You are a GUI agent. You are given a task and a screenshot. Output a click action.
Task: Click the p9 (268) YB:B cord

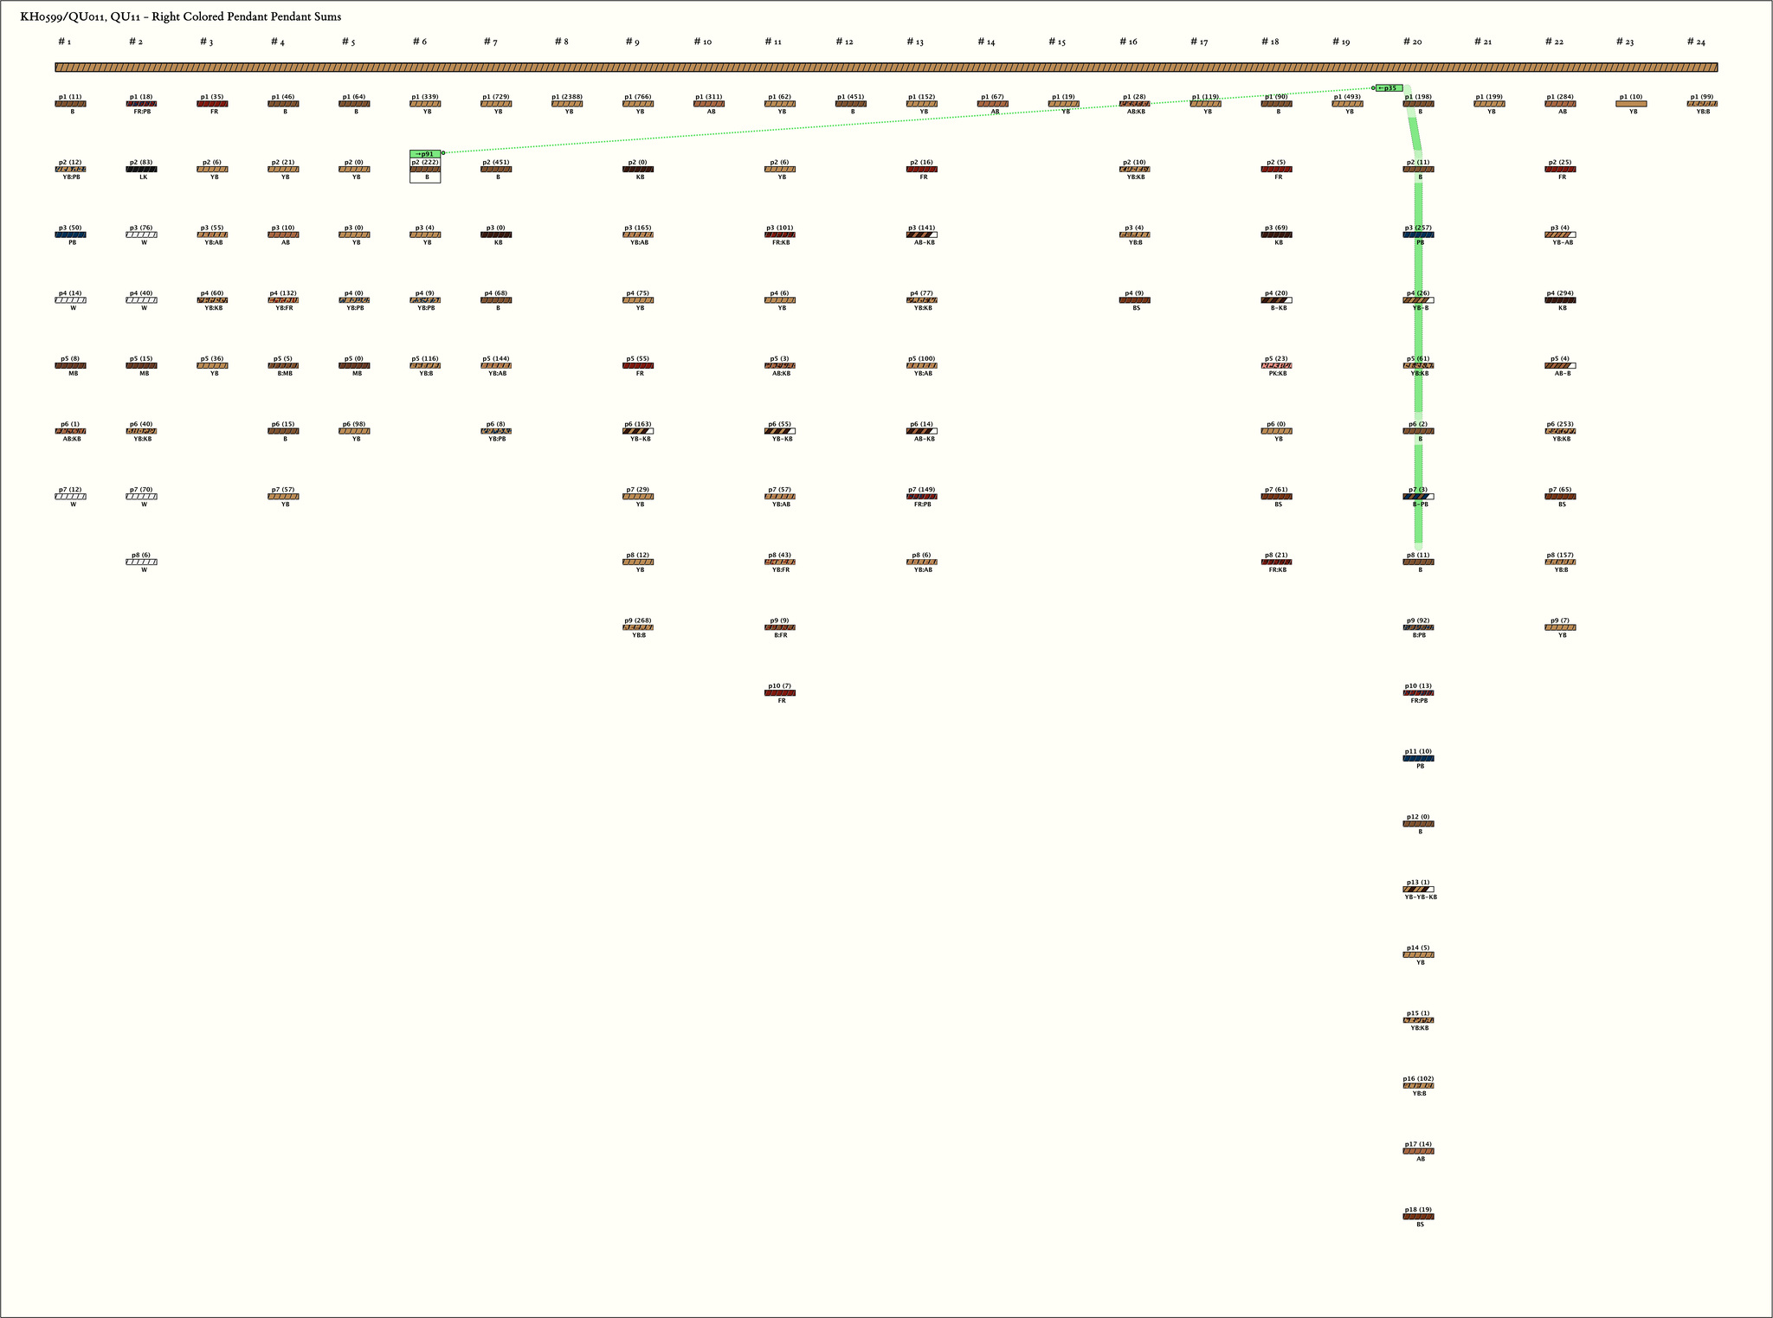click(x=638, y=627)
